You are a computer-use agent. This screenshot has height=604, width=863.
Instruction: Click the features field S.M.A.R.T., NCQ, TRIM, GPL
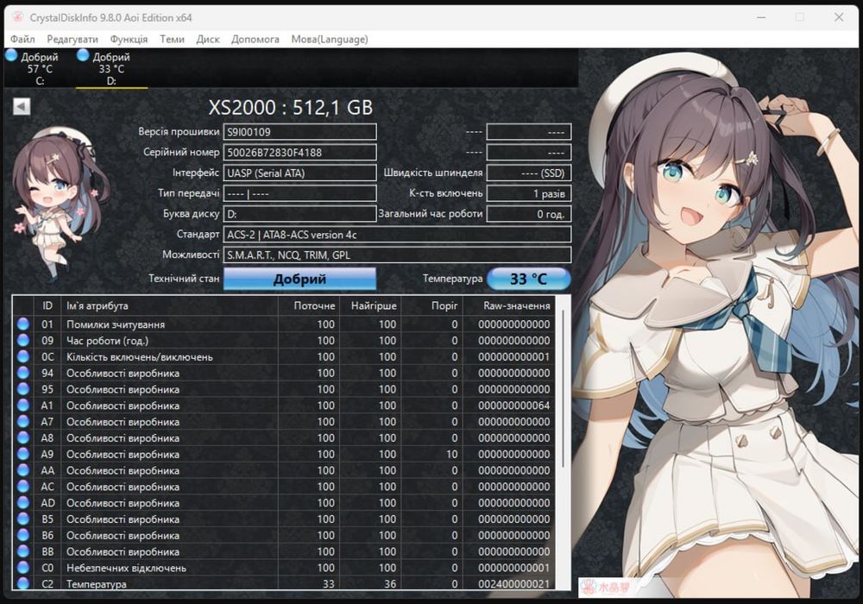tap(397, 255)
